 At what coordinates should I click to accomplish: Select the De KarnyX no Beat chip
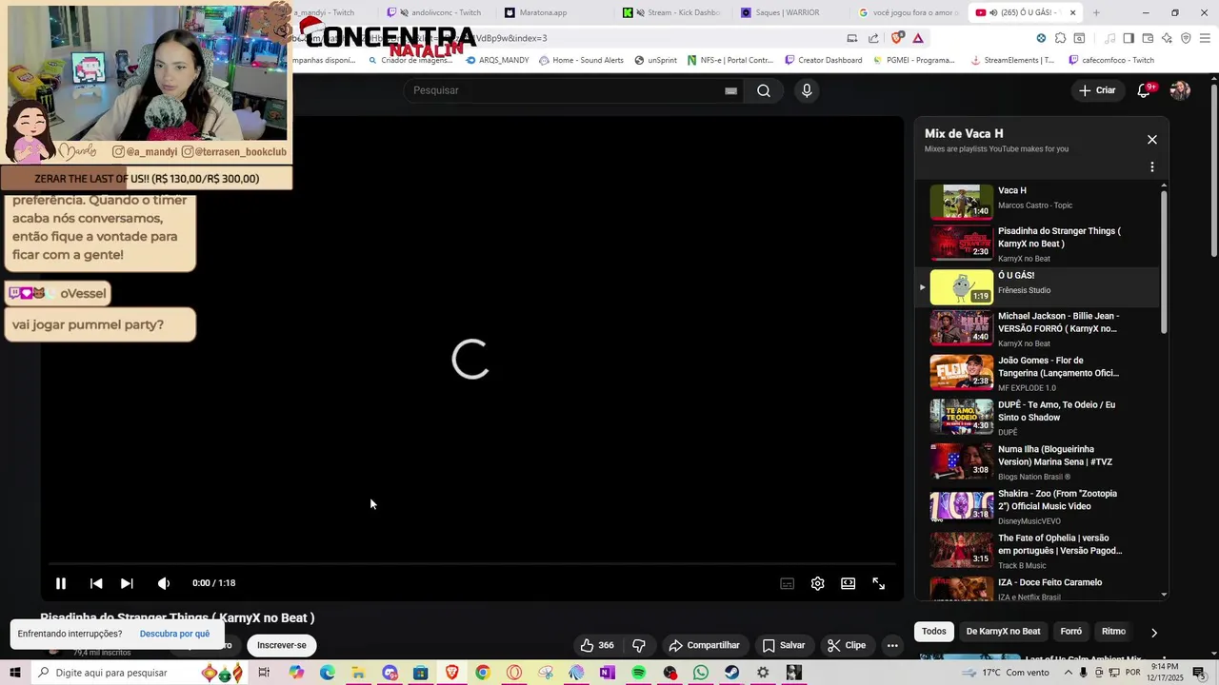click(1003, 632)
